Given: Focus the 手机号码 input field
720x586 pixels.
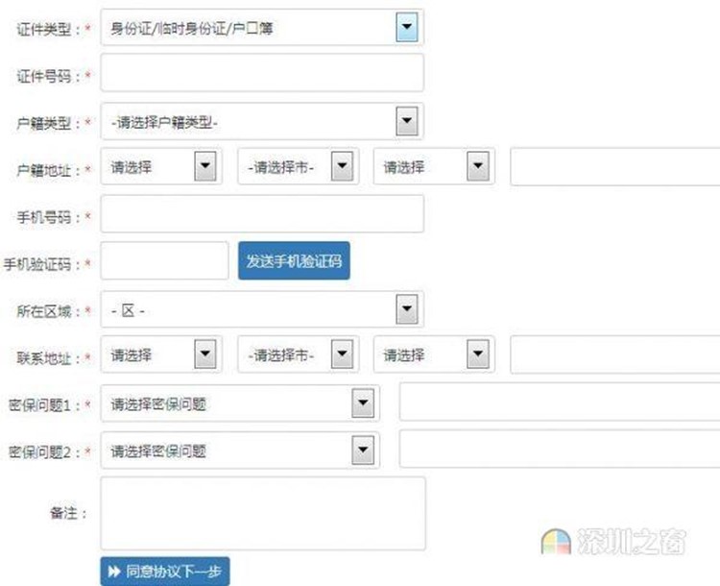Looking at the screenshot, I should pyautogui.click(x=261, y=213).
